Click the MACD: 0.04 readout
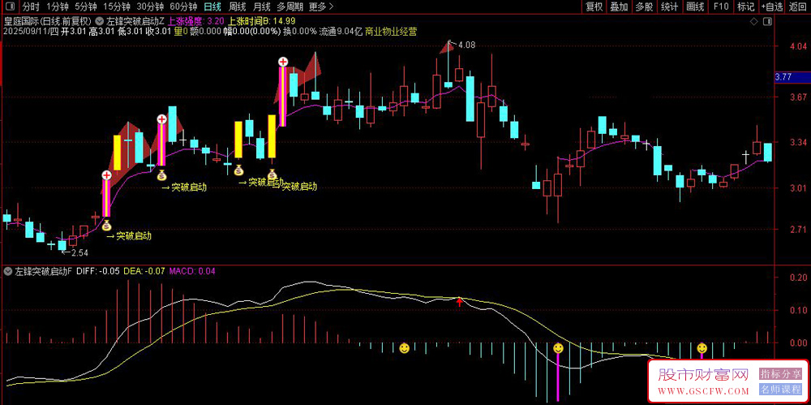The width and height of the screenshot is (811, 405). [x=191, y=271]
